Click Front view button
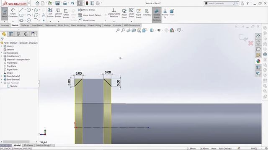Viewport: 268px width, 150px height. pos(172,12)
